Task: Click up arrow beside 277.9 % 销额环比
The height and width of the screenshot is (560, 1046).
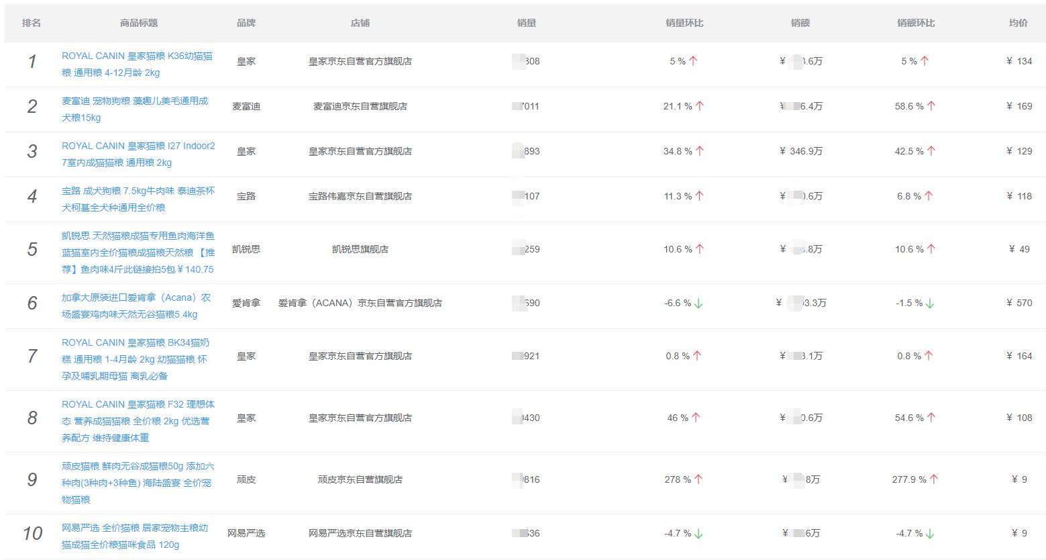Action: pos(934,479)
